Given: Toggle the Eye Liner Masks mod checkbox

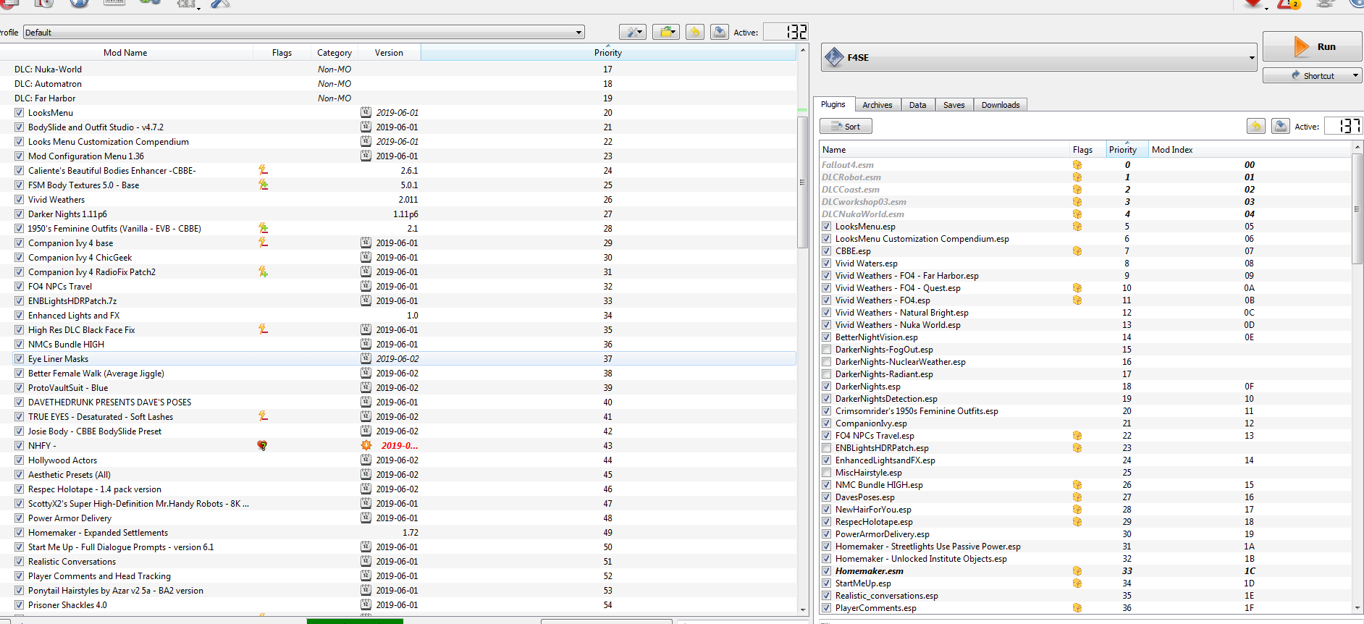Looking at the screenshot, I should (19, 359).
